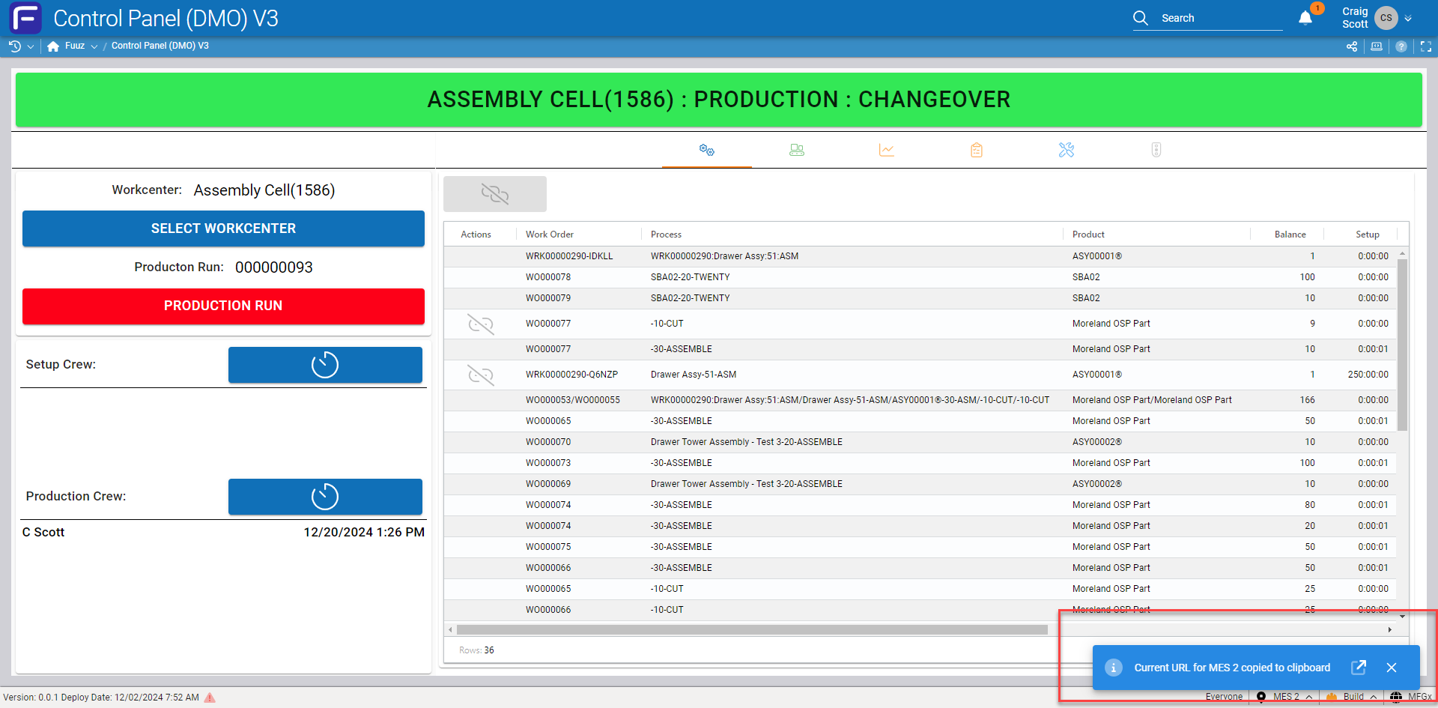1438x708 pixels.
Task: Open the clipboard checklist tab
Action: [x=976, y=150]
